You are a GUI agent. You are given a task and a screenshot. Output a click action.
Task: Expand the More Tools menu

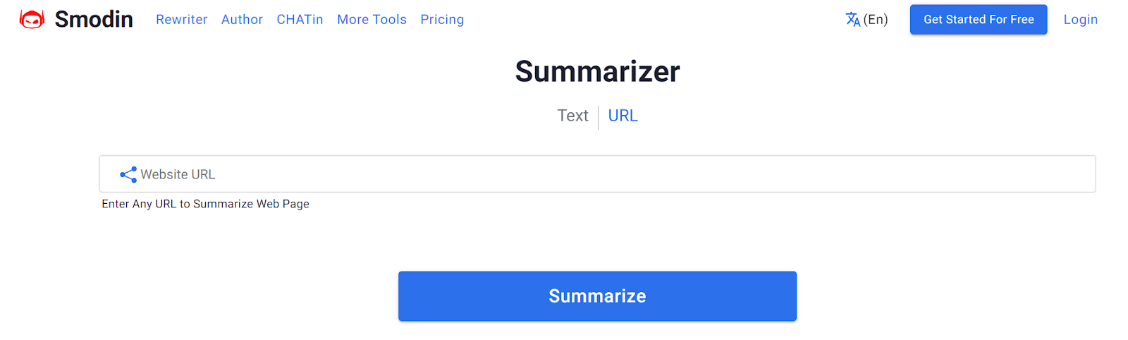click(x=372, y=20)
